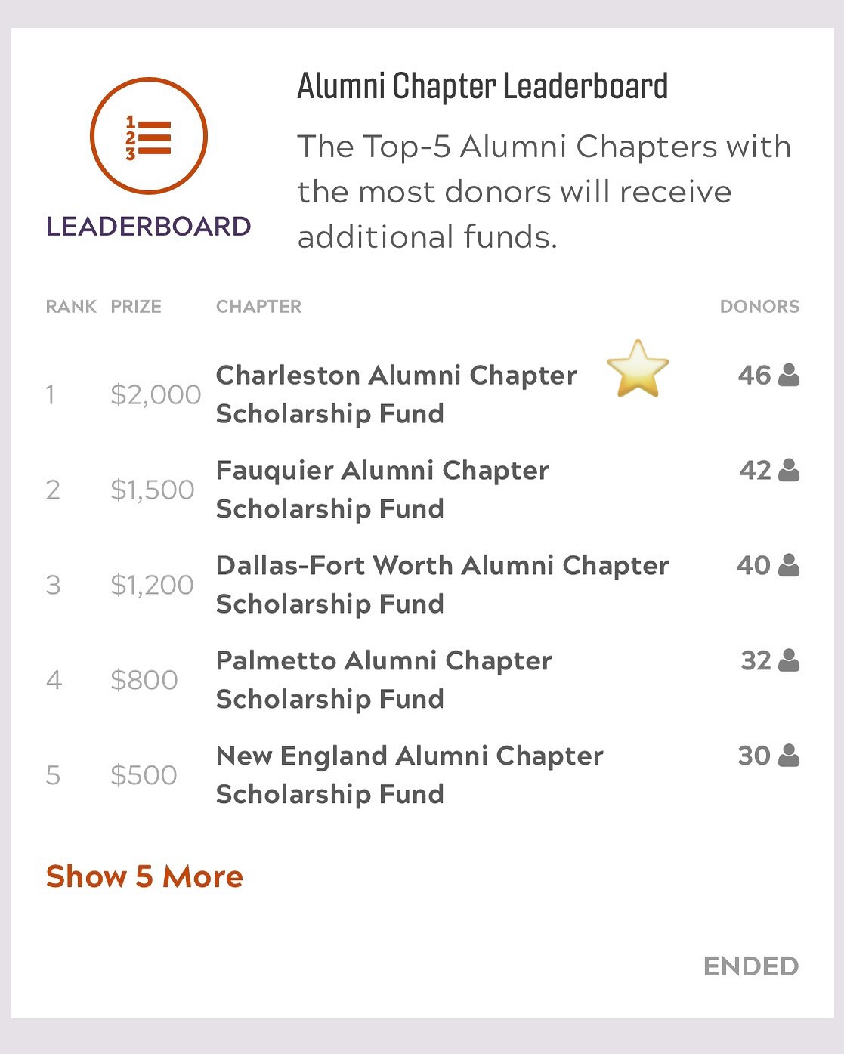Screen dimensions: 844x1054
Task: Click the donor person icon beside 42
Action: tap(789, 470)
